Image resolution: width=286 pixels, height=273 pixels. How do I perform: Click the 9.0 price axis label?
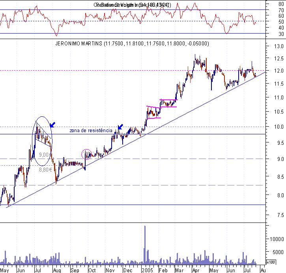click(x=280, y=159)
